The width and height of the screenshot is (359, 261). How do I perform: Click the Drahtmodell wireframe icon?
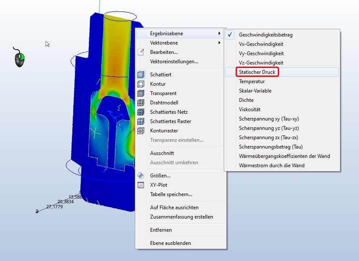[141, 103]
